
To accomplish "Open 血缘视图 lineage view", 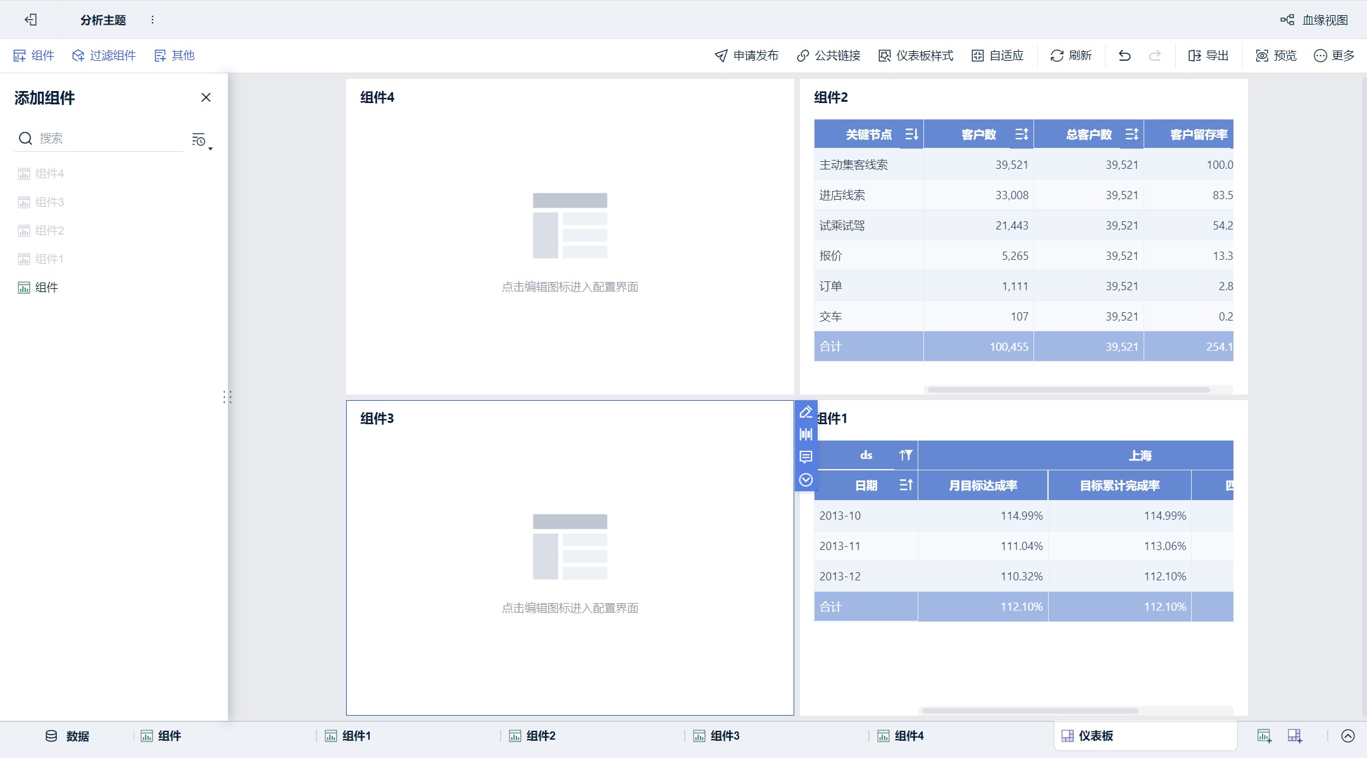I will point(1314,20).
